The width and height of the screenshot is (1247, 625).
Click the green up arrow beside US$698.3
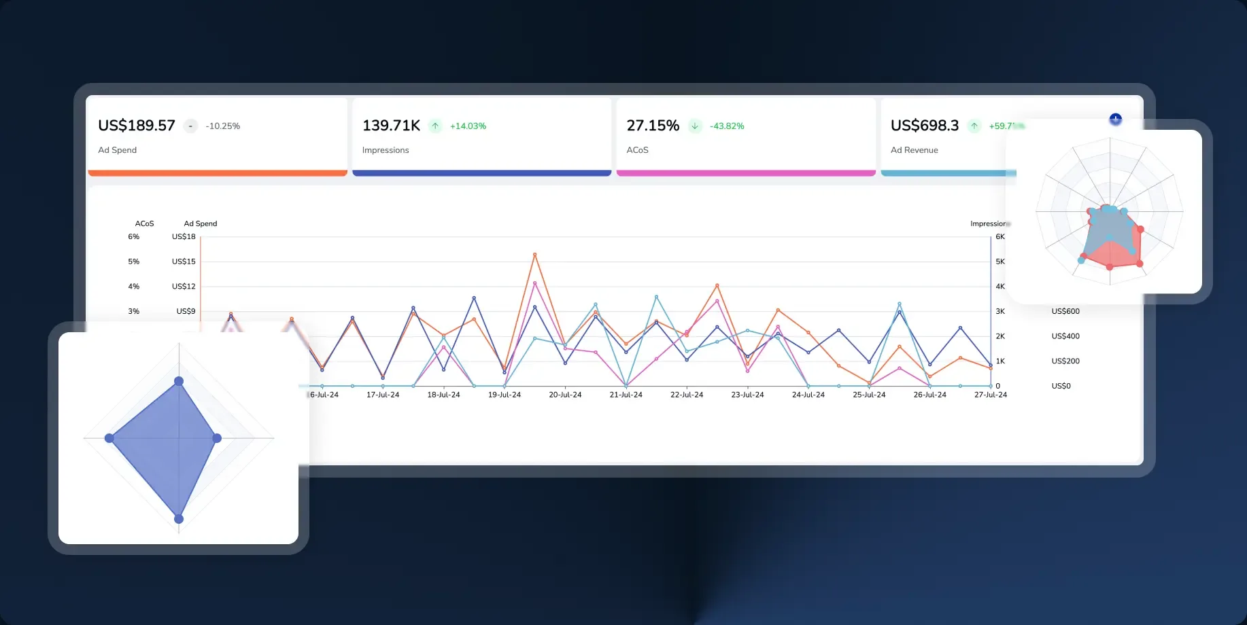pyautogui.click(x=974, y=126)
